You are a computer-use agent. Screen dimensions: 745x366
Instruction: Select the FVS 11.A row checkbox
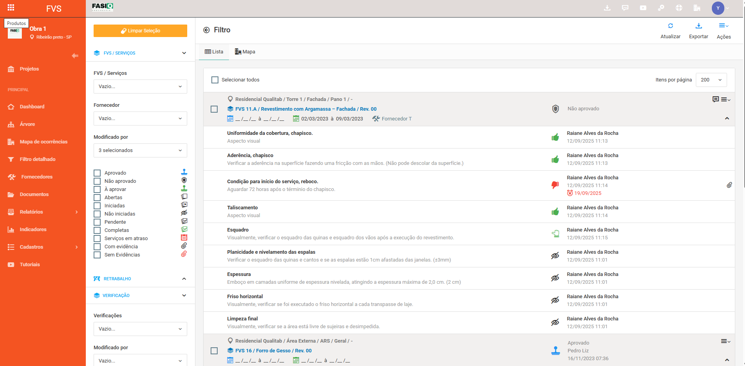[x=214, y=109]
